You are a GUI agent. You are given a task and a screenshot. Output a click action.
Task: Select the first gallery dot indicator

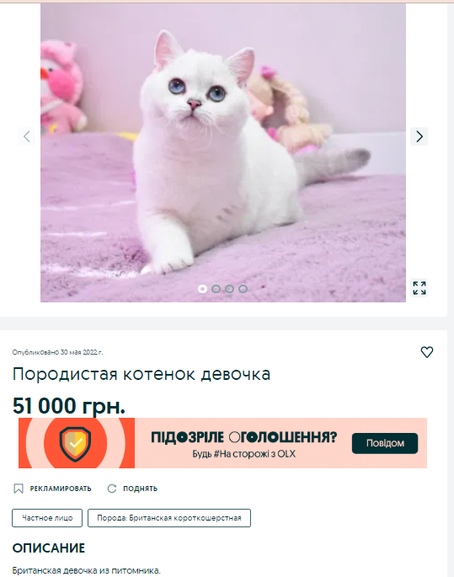pos(202,289)
